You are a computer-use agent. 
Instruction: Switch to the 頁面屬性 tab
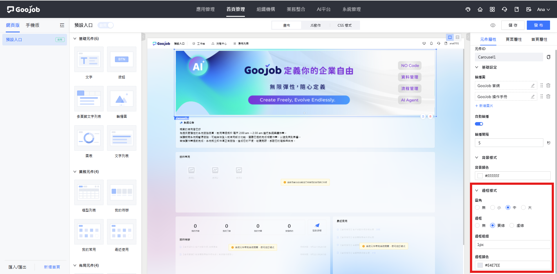pyautogui.click(x=514, y=39)
